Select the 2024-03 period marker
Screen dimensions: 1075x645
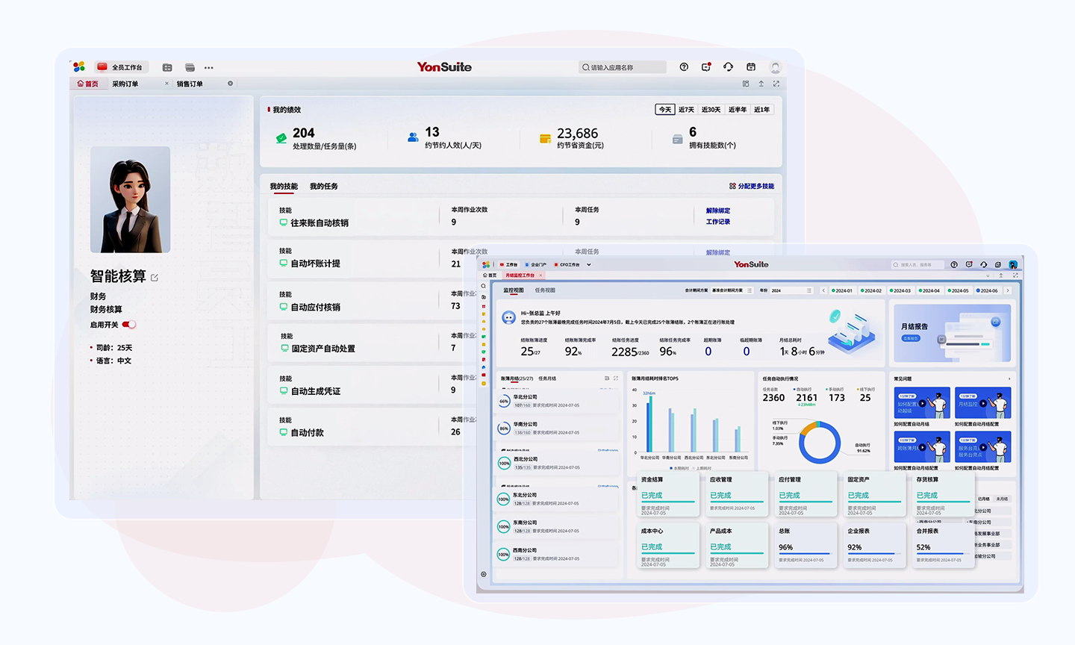pyautogui.click(x=900, y=290)
